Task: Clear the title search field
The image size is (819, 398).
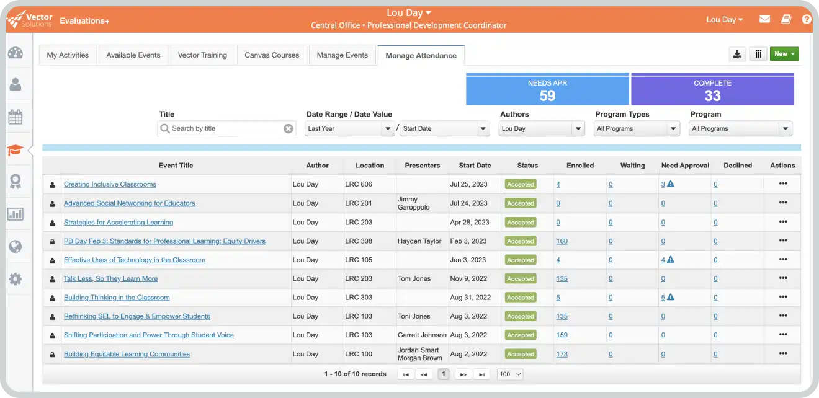Action: pos(288,129)
